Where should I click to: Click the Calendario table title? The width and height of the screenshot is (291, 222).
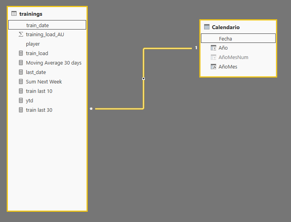click(x=226, y=27)
